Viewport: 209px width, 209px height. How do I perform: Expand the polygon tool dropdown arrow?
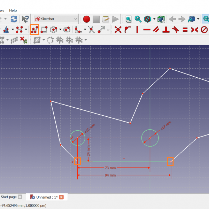(x=60, y=30)
